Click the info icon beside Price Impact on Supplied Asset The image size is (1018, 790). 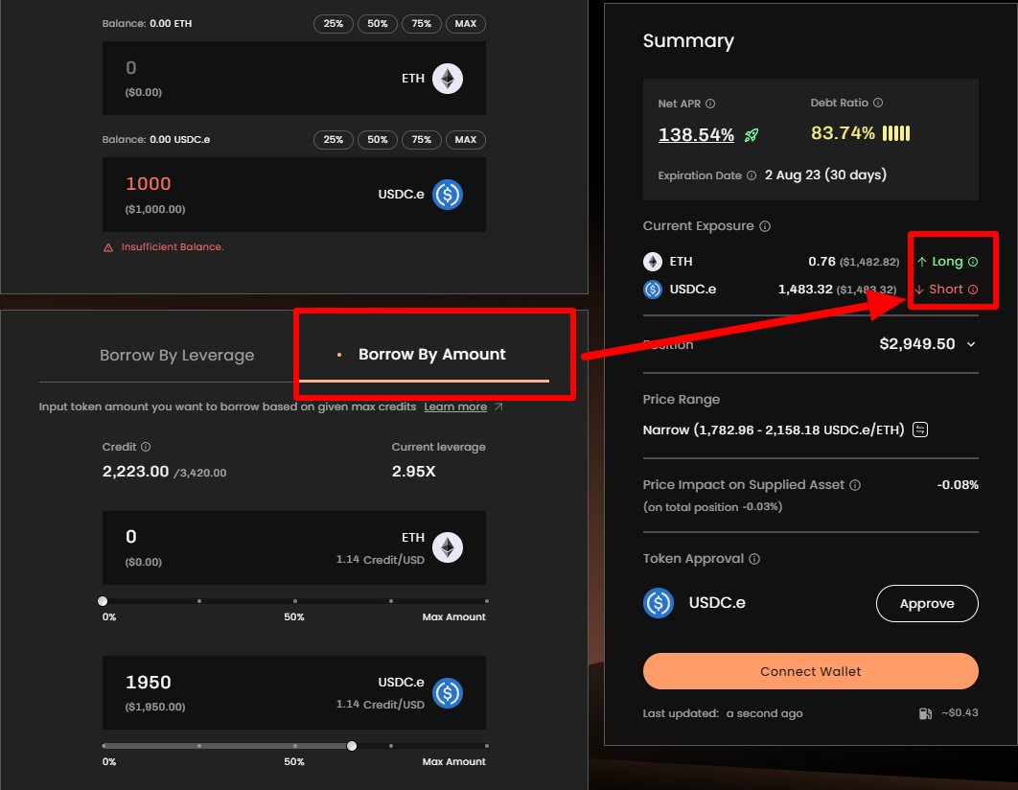tap(856, 484)
